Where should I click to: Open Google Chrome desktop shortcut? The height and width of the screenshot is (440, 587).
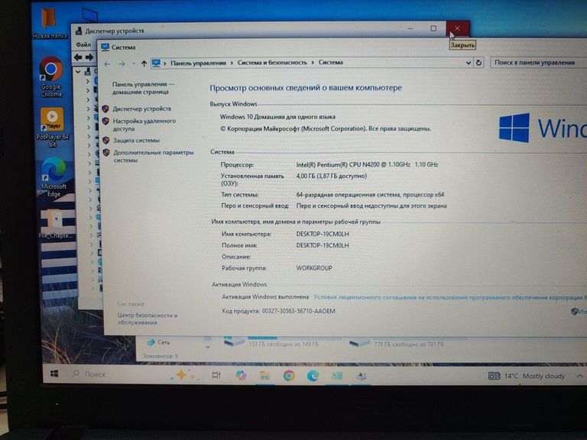point(51,77)
